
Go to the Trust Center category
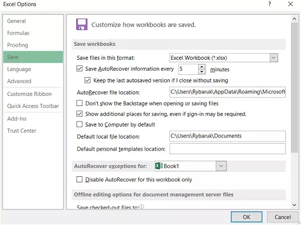(x=22, y=131)
